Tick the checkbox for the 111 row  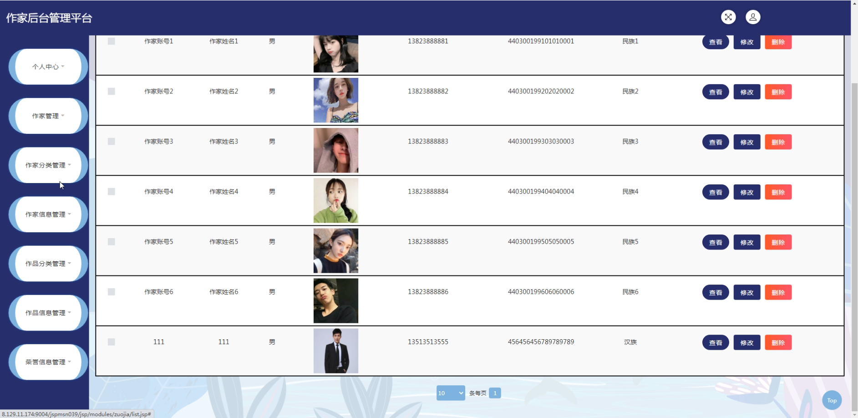112,342
